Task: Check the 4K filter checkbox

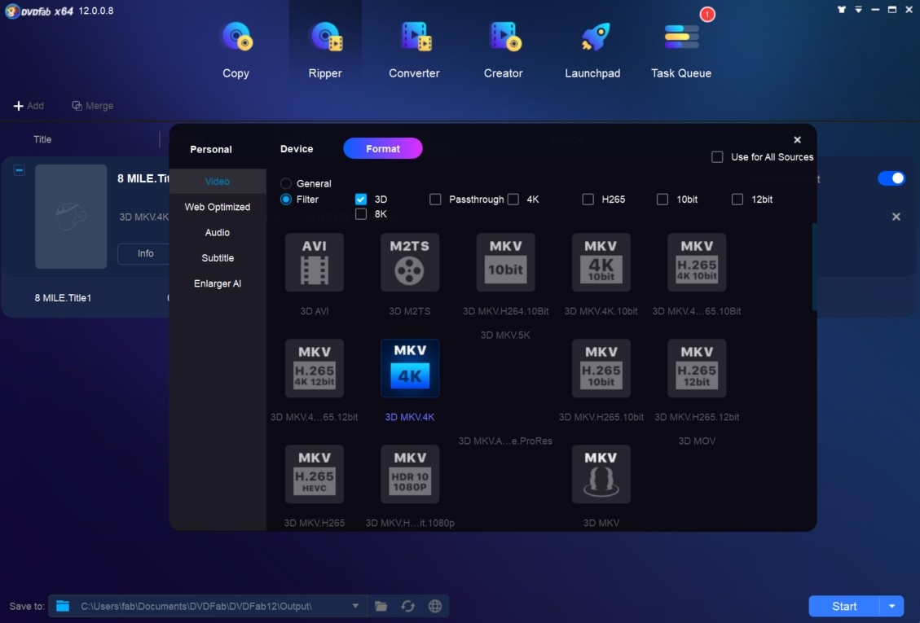Action: point(513,200)
